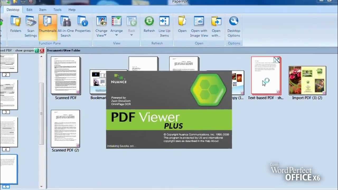Open Desktop Options
The height and width of the screenshot is (190, 338).
click(x=234, y=26)
